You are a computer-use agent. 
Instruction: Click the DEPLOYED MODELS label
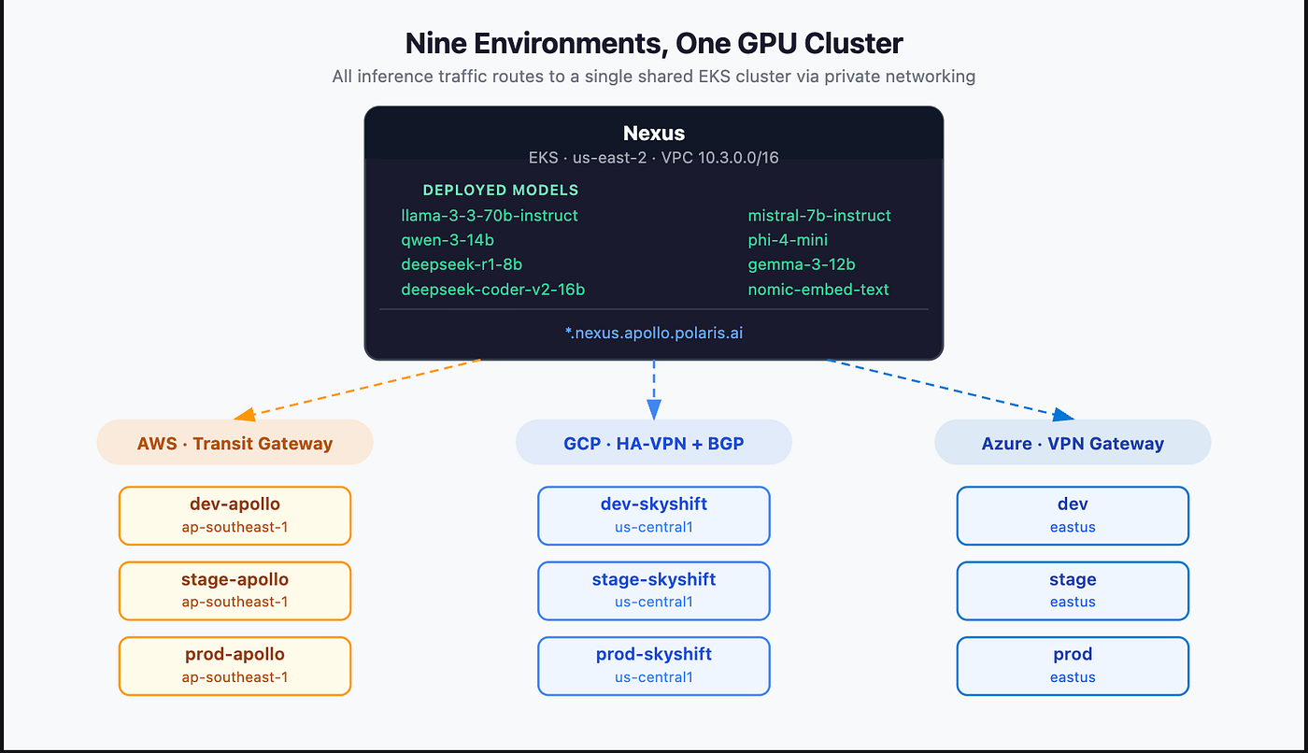coord(501,190)
